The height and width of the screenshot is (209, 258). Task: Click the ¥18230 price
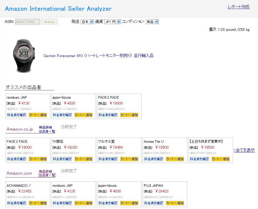coord(70,147)
